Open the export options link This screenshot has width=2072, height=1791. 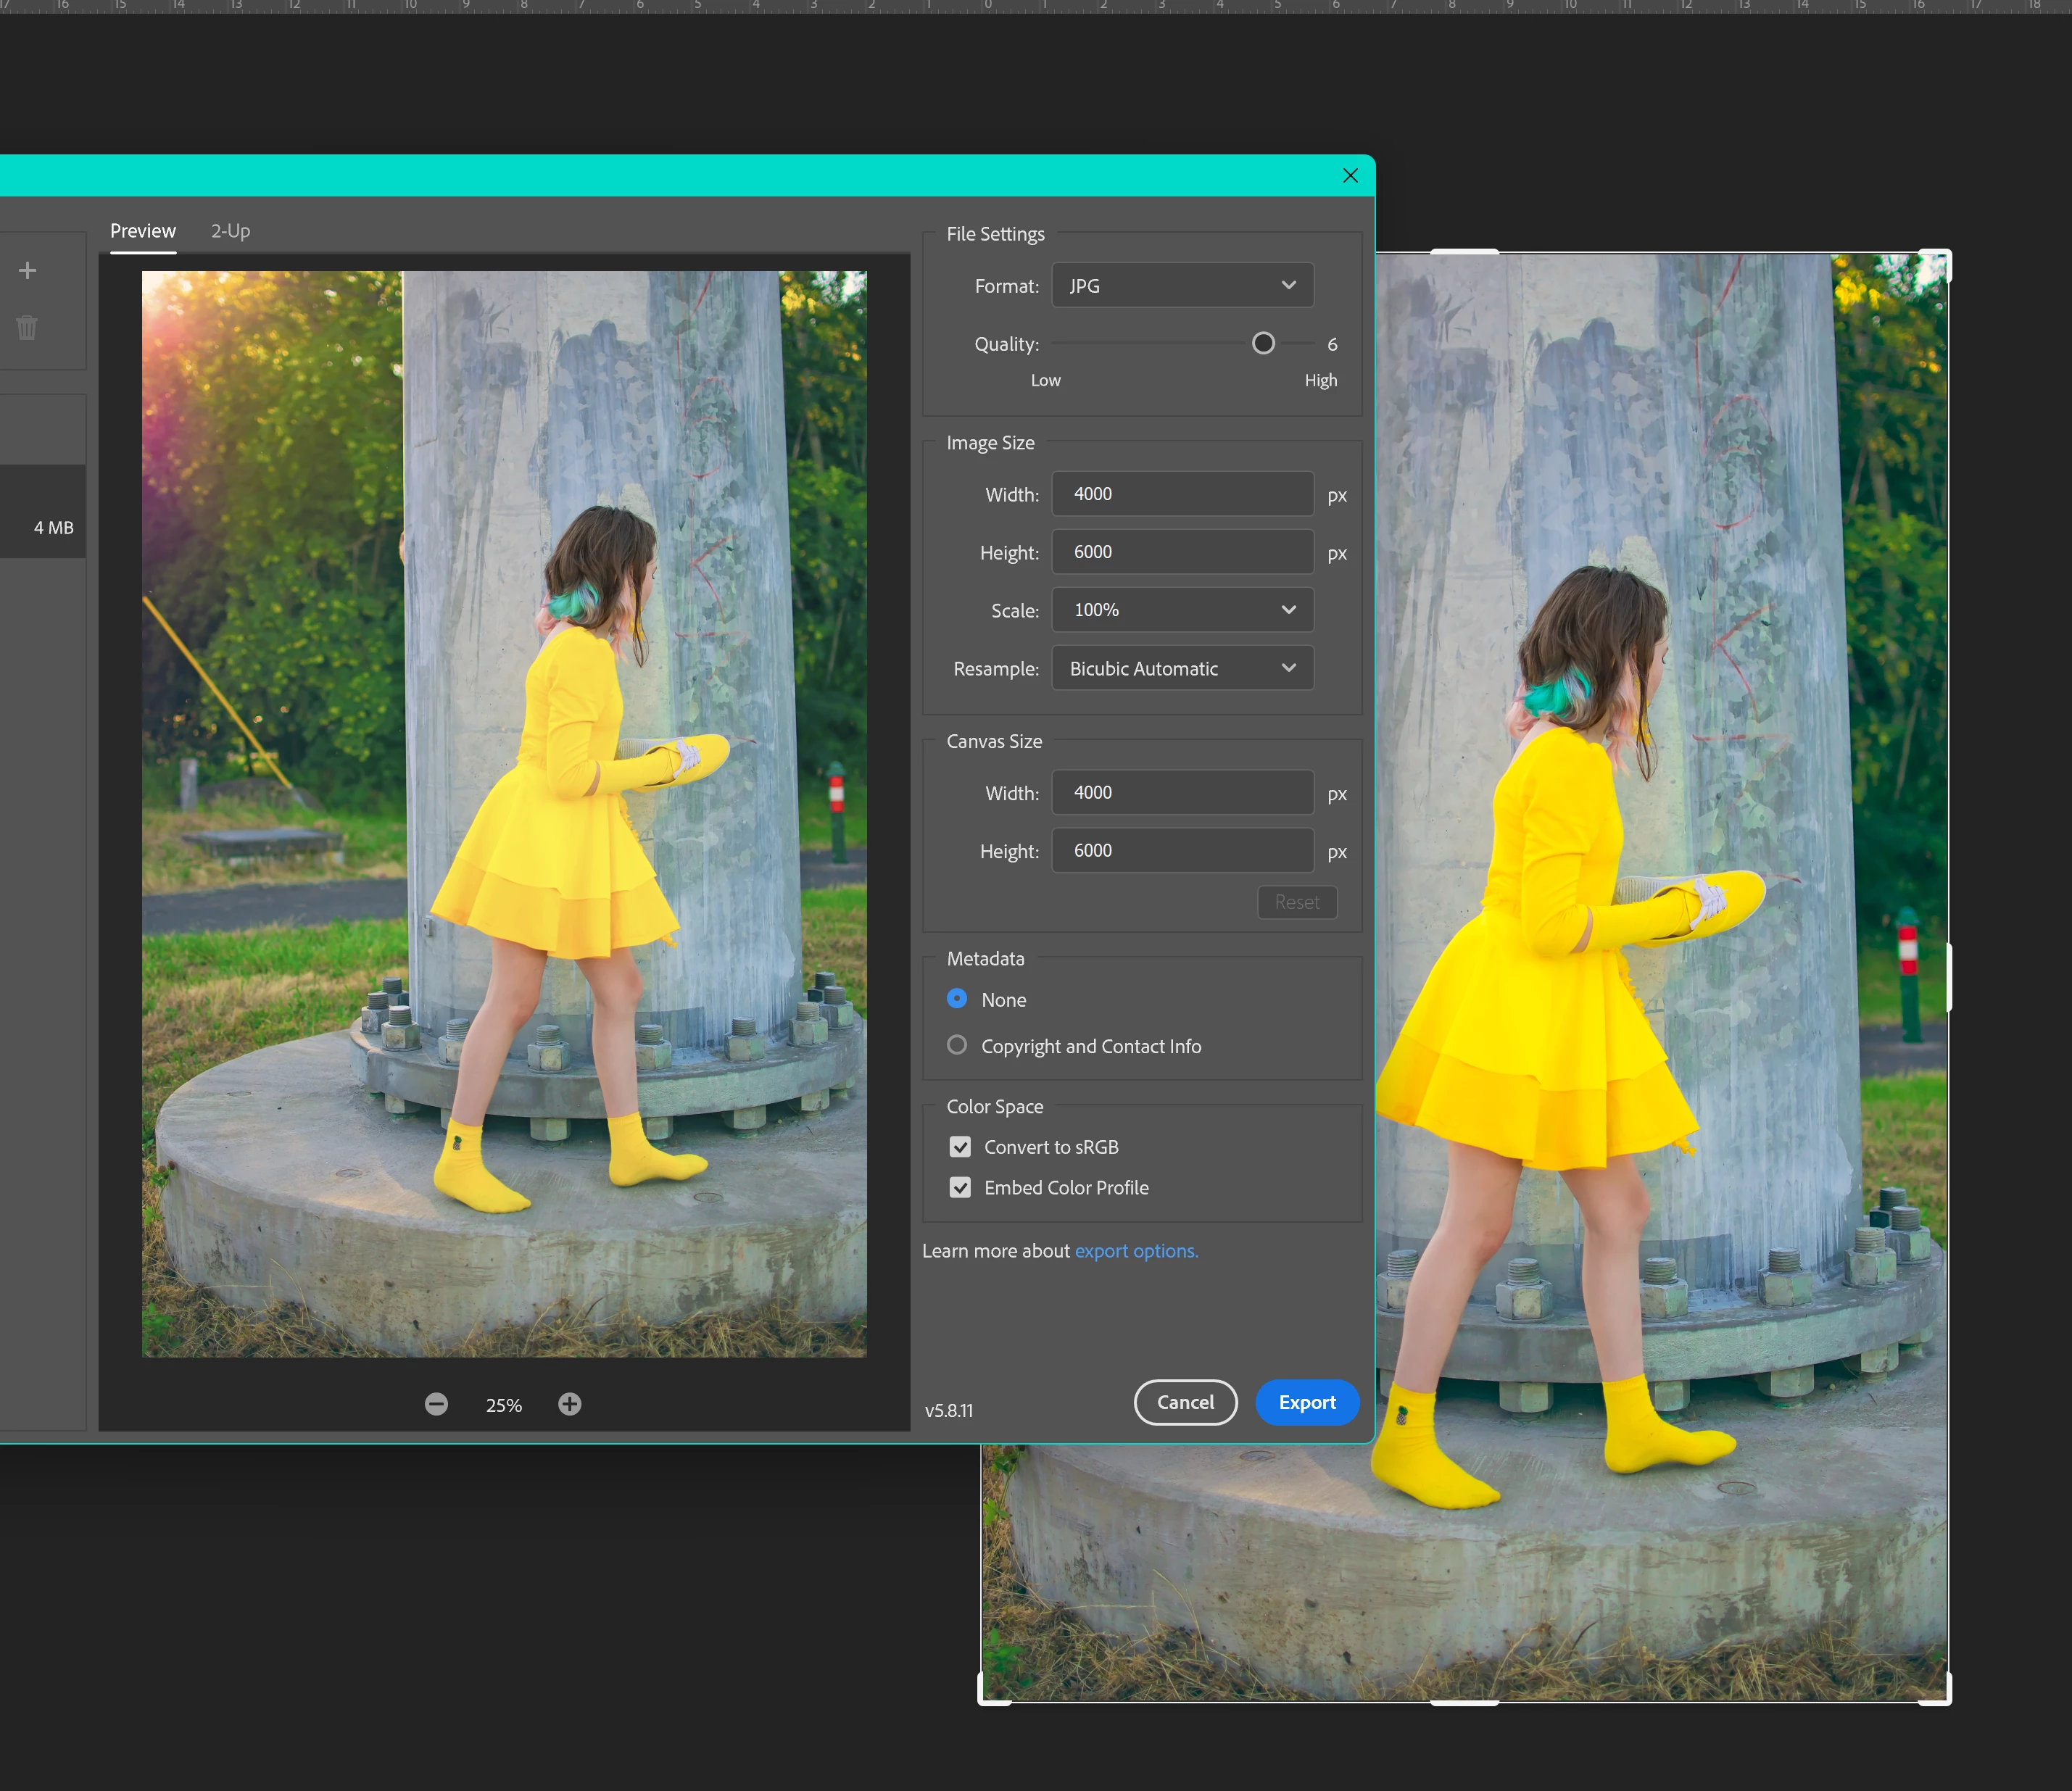click(x=1136, y=1251)
